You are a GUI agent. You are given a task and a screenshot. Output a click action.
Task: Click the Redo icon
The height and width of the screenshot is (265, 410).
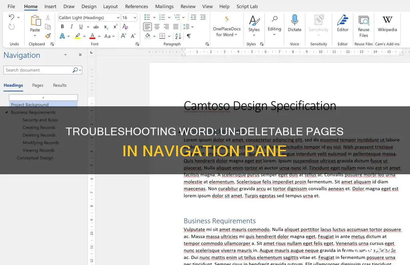(12, 27)
